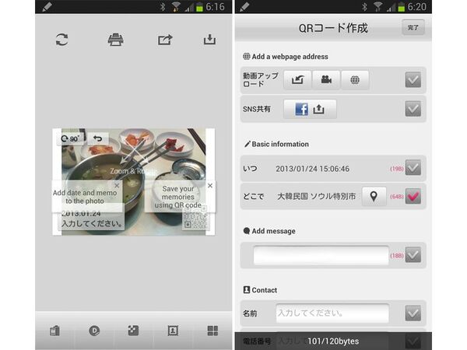Tap the video import arrow button
Viewport: 467px width, 350px height.
297,80
